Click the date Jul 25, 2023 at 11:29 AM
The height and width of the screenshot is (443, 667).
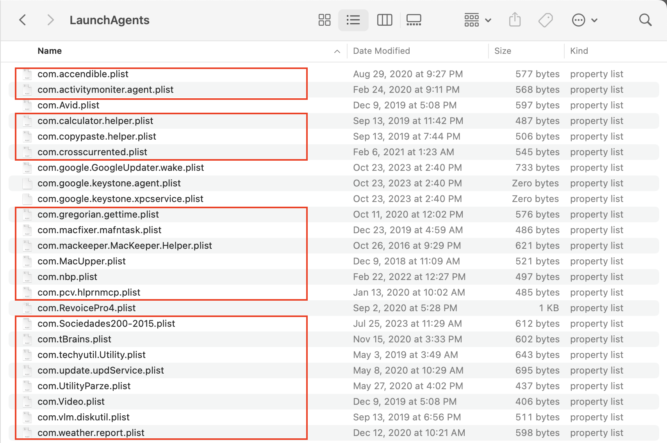407,324
